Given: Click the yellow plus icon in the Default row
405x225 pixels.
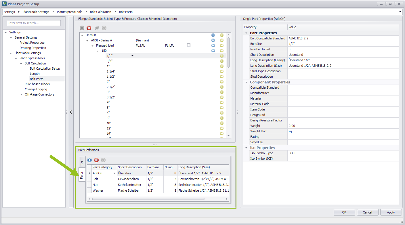Looking at the screenshot, I should (222, 35).
